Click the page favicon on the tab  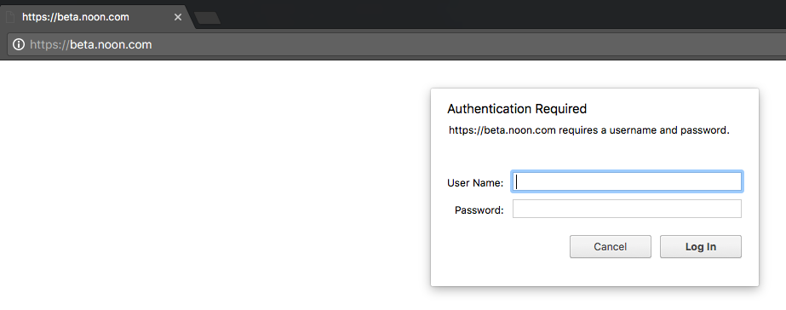(9, 17)
